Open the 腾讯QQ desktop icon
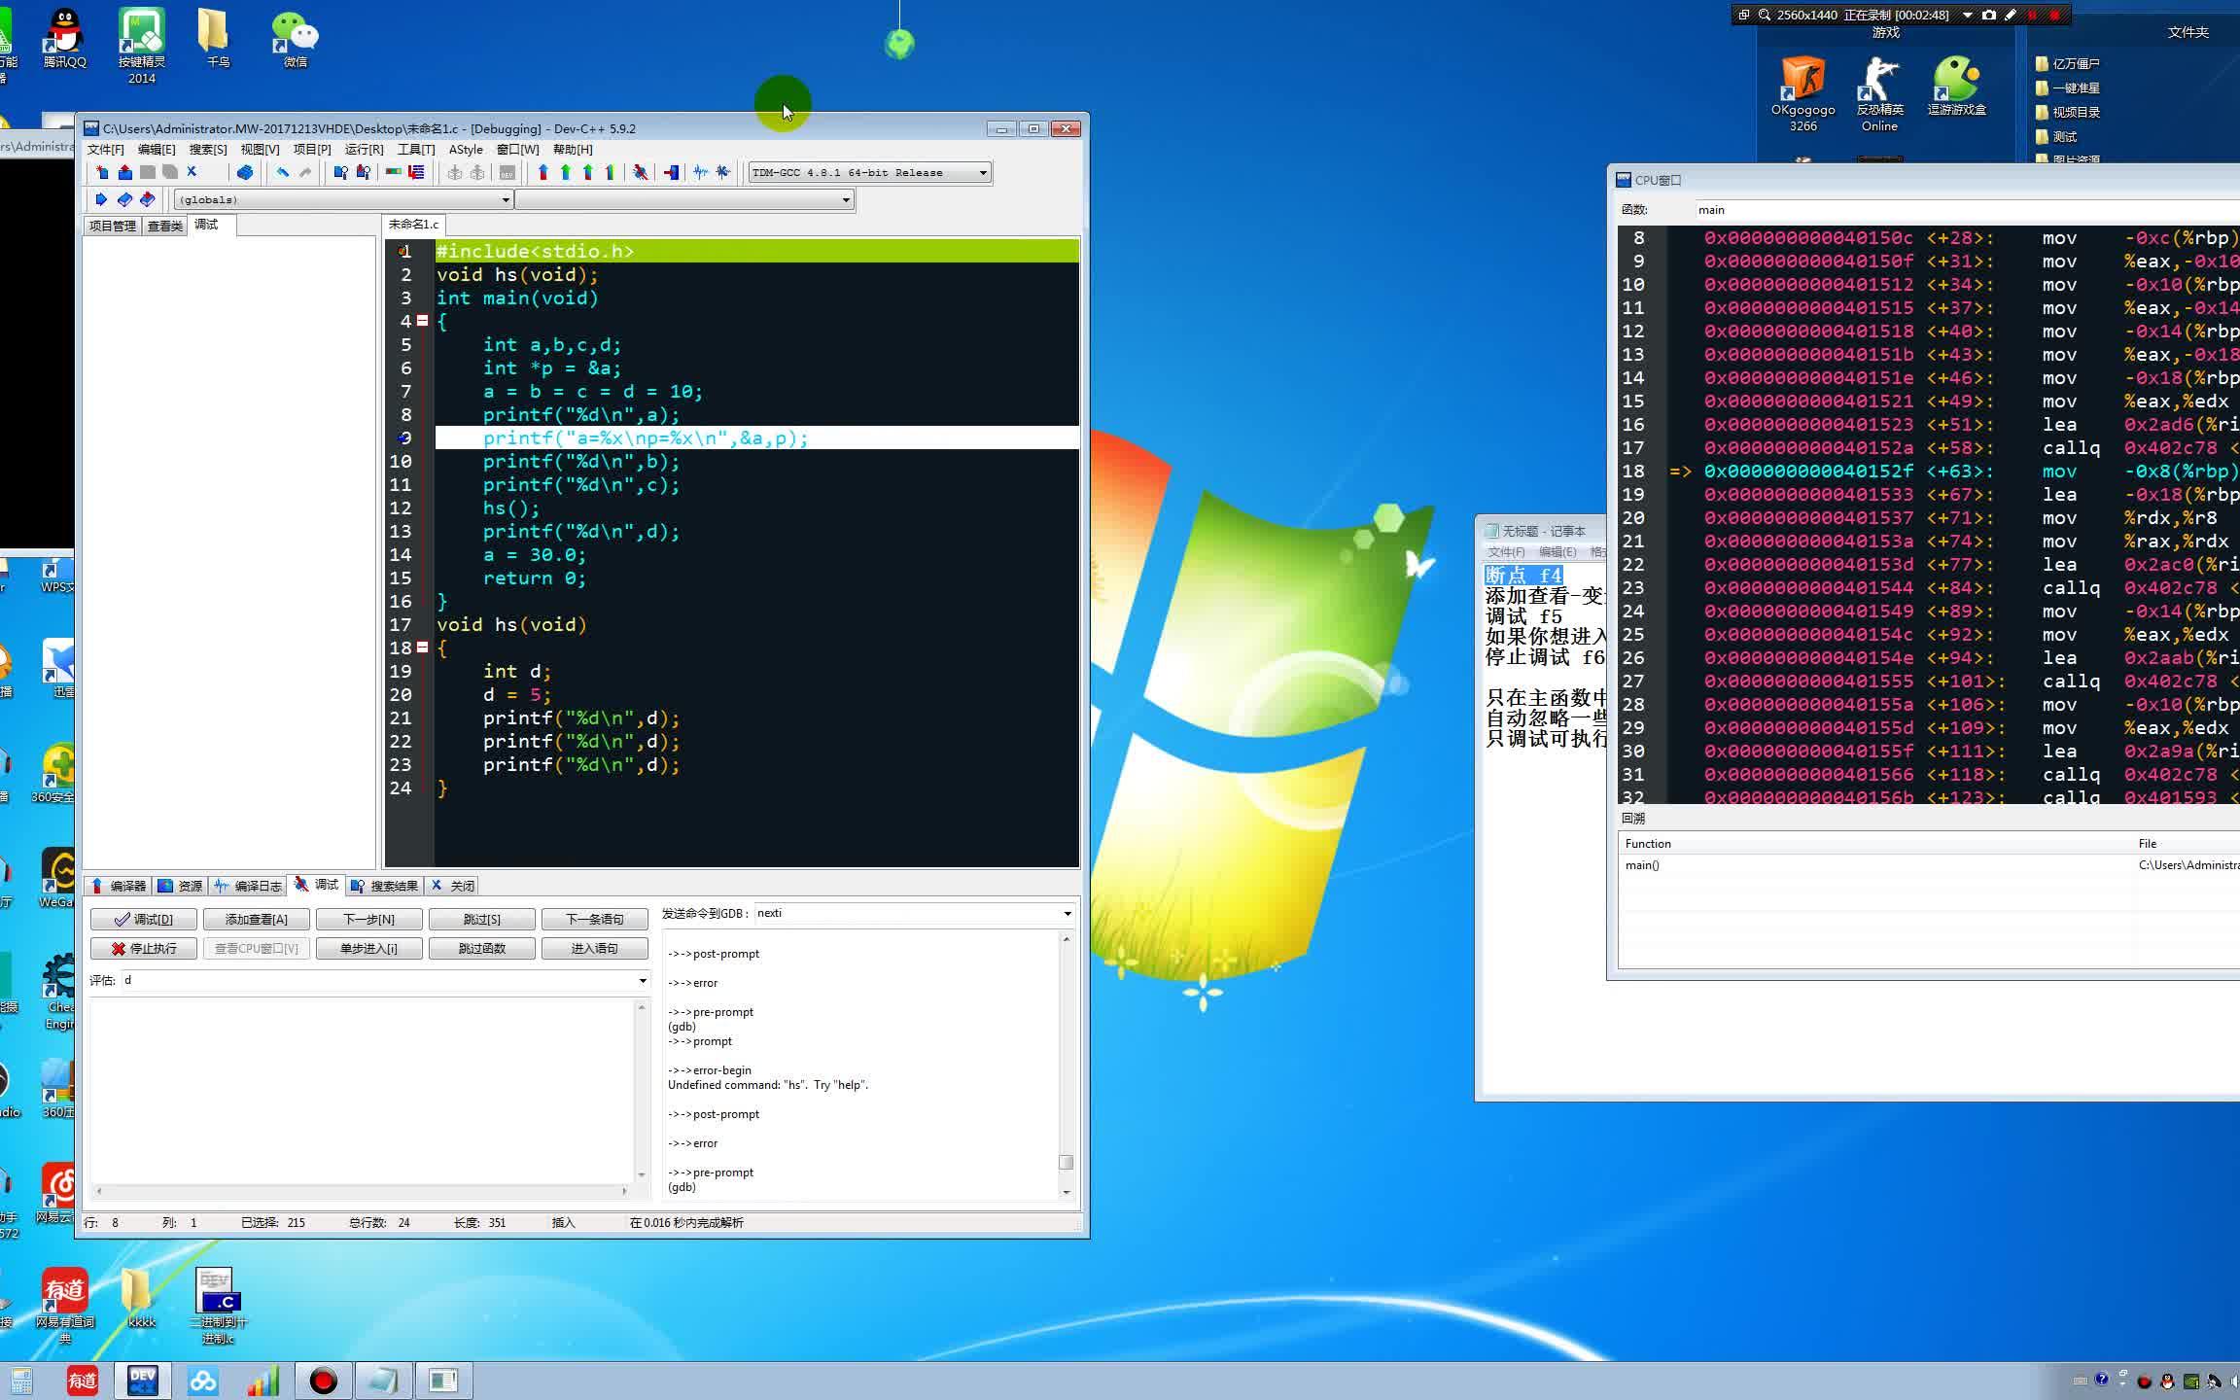Image resolution: width=2240 pixels, height=1400 pixels. [x=65, y=39]
